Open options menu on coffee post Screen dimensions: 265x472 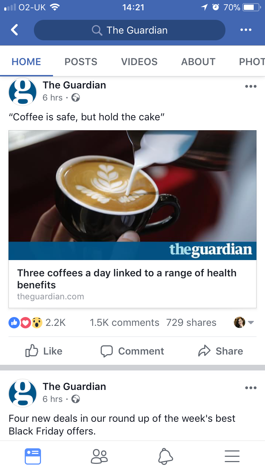[x=251, y=86]
